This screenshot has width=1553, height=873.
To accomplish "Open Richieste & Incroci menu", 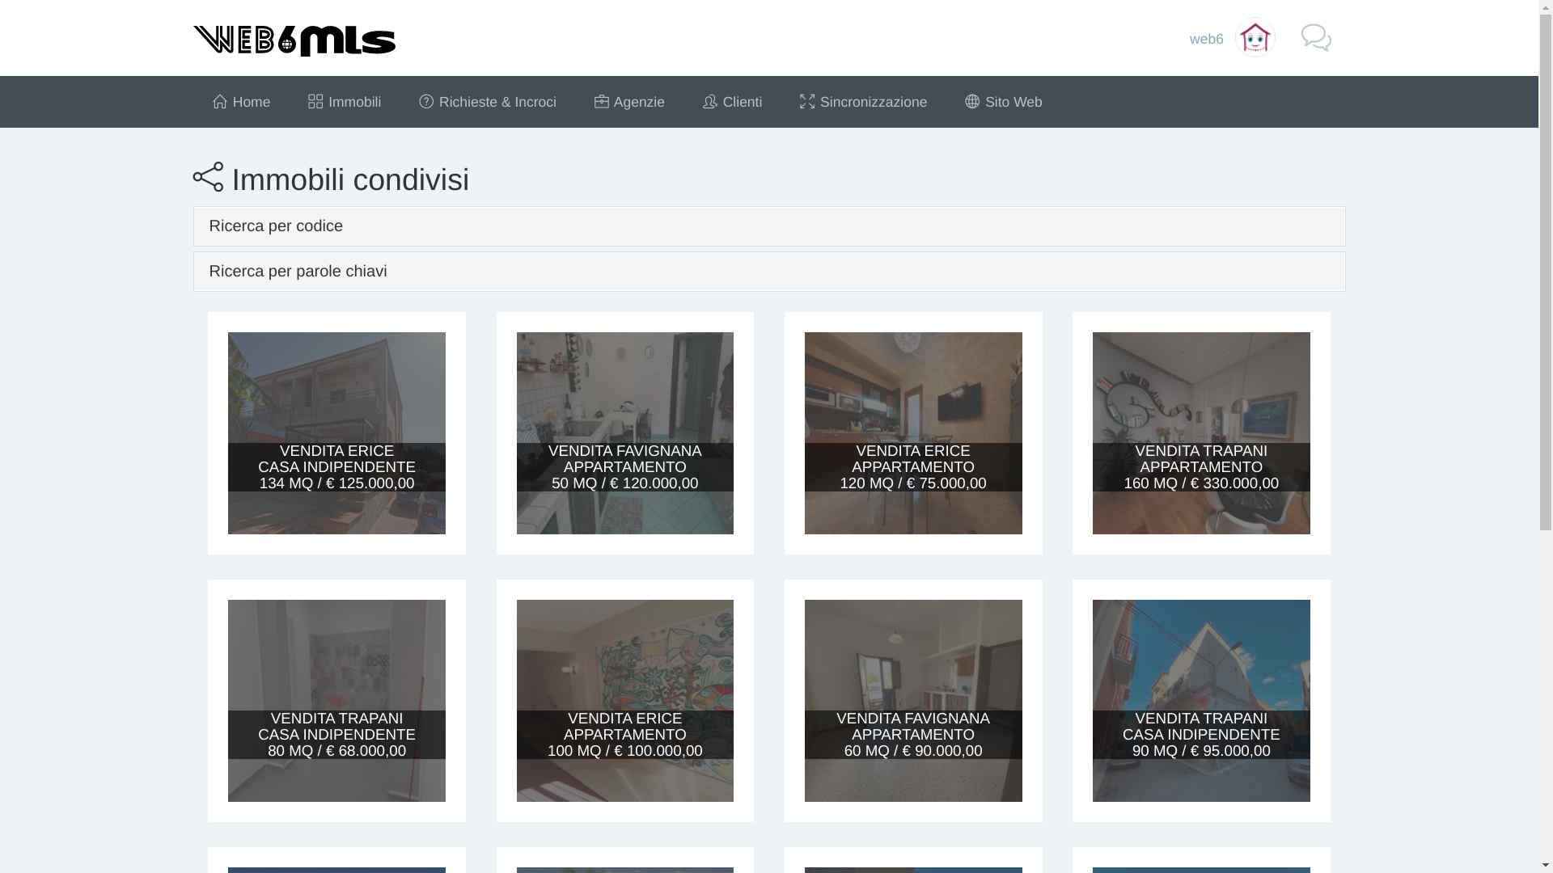I will (488, 102).
